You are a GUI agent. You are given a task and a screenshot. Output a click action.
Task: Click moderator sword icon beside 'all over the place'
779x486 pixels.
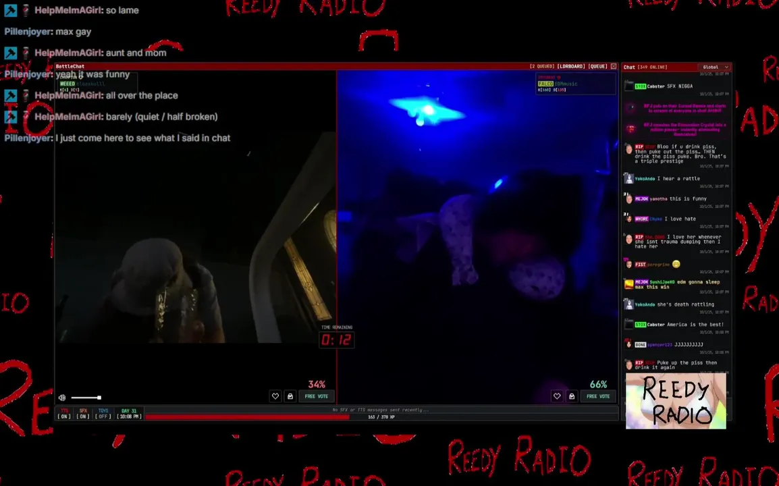tap(10, 95)
